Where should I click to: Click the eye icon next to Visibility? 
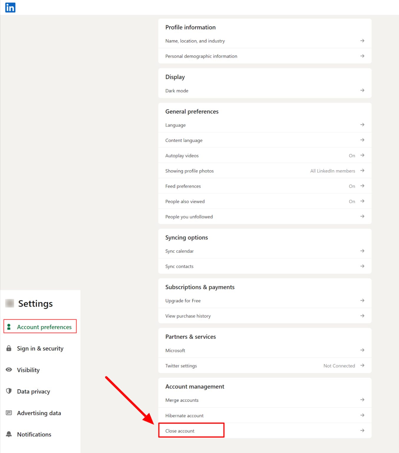[x=9, y=370]
